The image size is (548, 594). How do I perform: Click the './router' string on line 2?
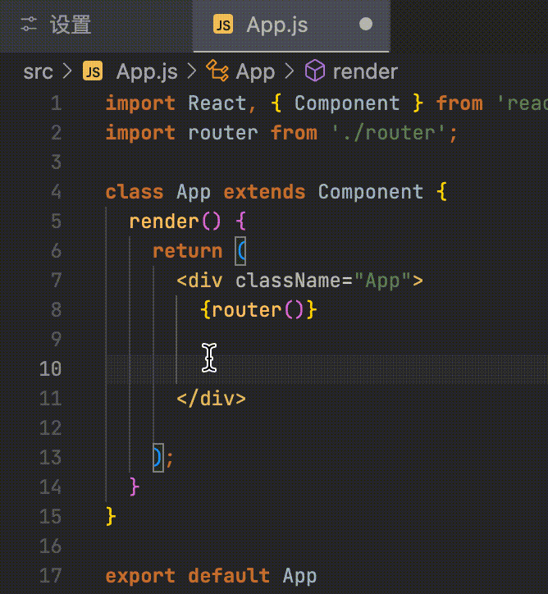[x=389, y=133]
